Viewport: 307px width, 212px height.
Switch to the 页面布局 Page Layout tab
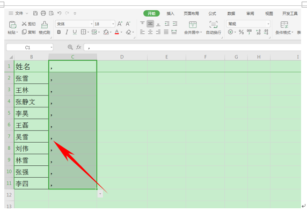191,13
